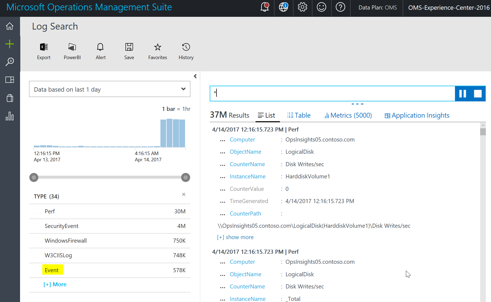Click the left time range slider handle

(x=34, y=178)
